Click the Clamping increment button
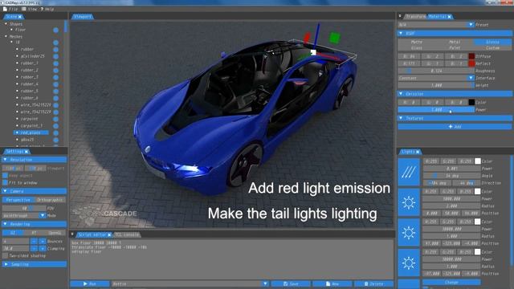Screen dimensions: 514x289 43,248
